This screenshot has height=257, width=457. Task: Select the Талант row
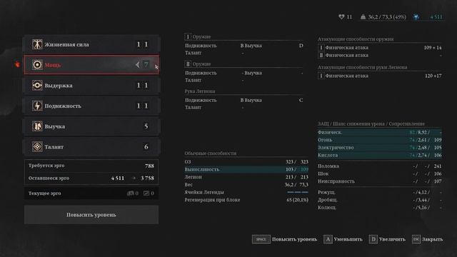tap(91, 146)
